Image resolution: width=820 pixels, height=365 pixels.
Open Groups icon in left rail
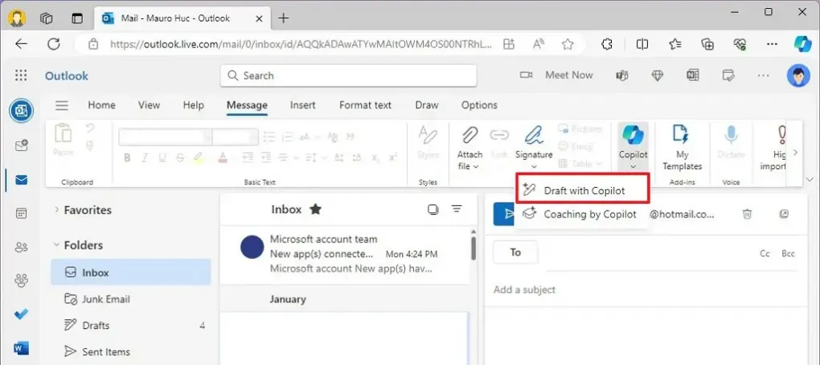tap(22, 281)
